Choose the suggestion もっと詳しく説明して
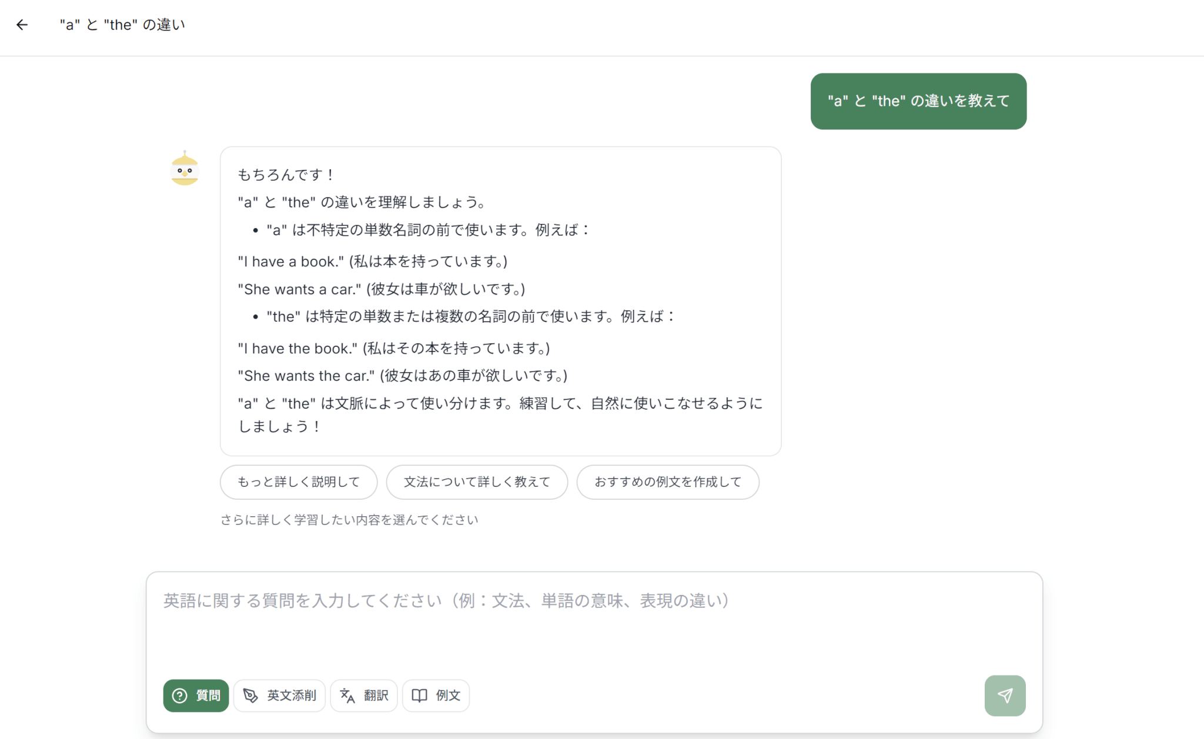 coord(299,482)
